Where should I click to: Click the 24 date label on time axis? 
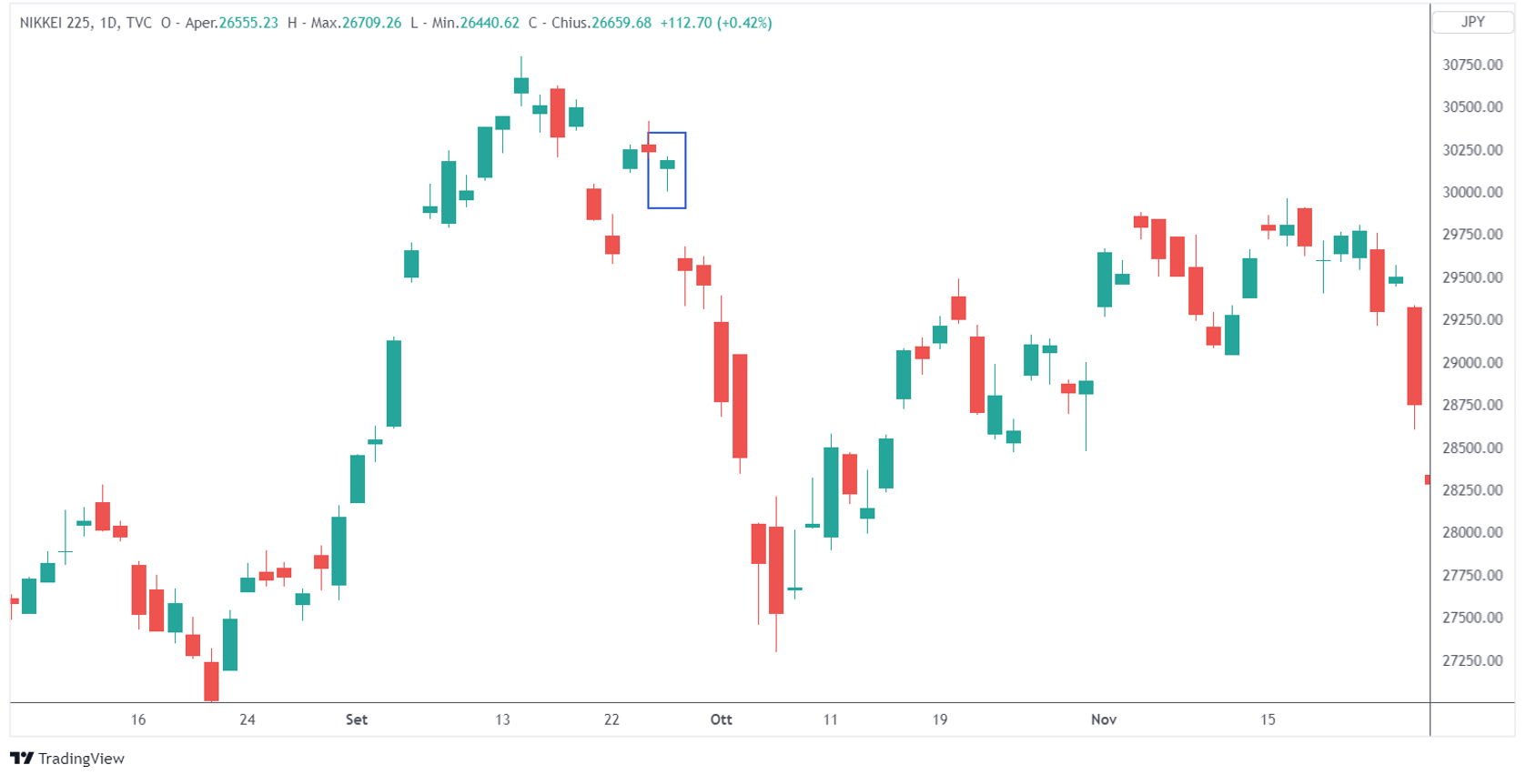point(248,720)
